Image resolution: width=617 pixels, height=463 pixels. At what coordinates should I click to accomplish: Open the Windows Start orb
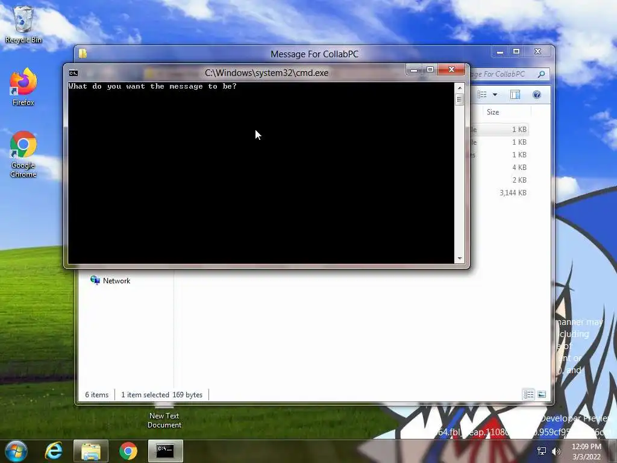click(16, 451)
